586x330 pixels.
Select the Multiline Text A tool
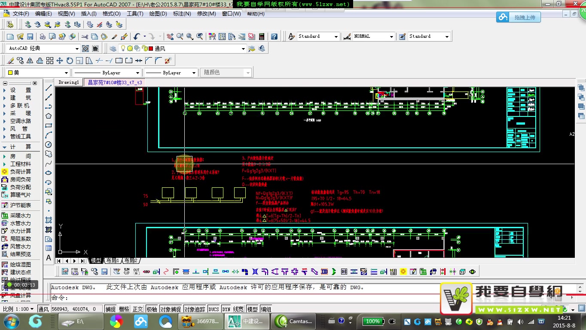point(49,258)
